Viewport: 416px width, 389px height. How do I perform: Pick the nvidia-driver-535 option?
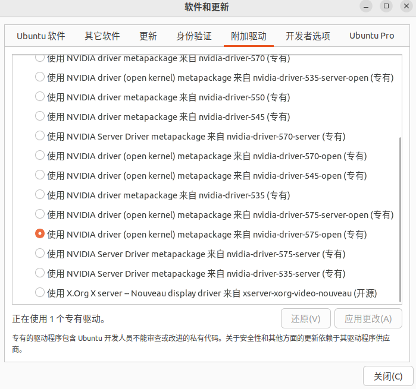[x=39, y=194]
